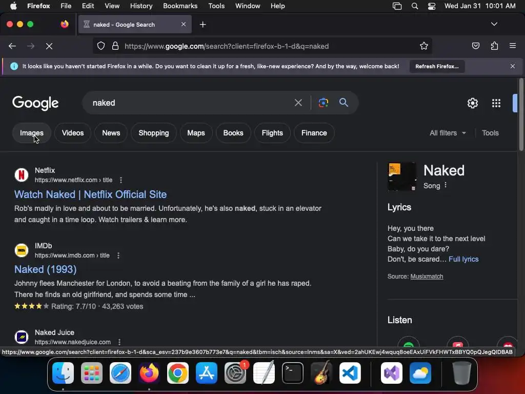Open the File menu
Viewport: 525px width, 394px height.
tap(66, 6)
